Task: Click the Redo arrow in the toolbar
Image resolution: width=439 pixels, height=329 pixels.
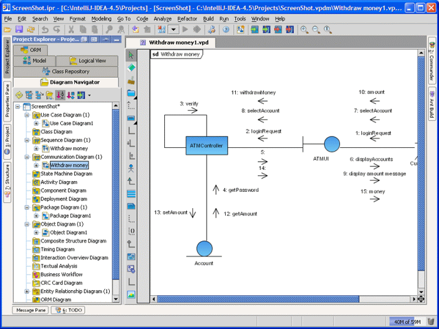Action: (x=57, y=29)
